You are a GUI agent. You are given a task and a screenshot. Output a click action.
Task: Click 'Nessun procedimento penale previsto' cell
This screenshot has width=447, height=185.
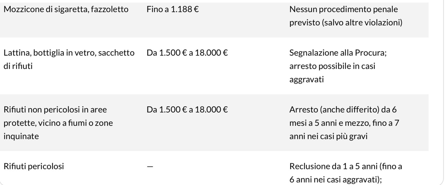[x=346, y=16]
